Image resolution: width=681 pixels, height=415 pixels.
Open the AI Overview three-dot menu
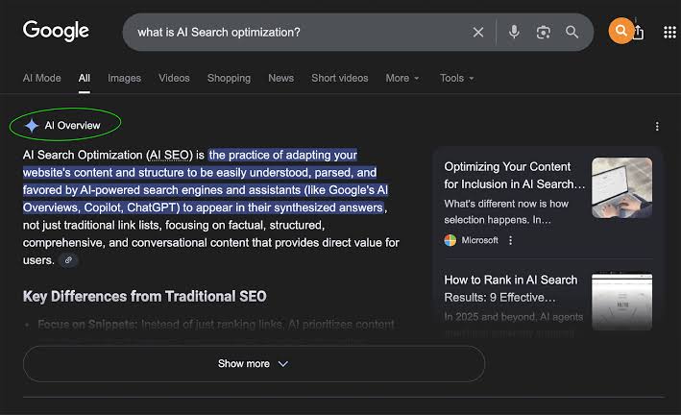(x=657, y=126)
